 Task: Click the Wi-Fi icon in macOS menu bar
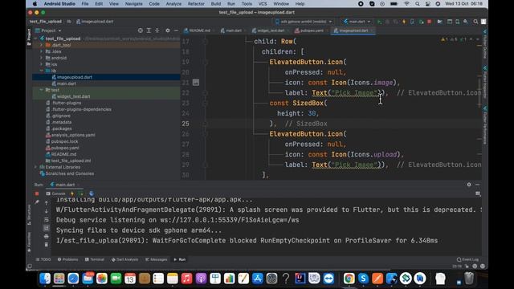click(x=406, y=4)
